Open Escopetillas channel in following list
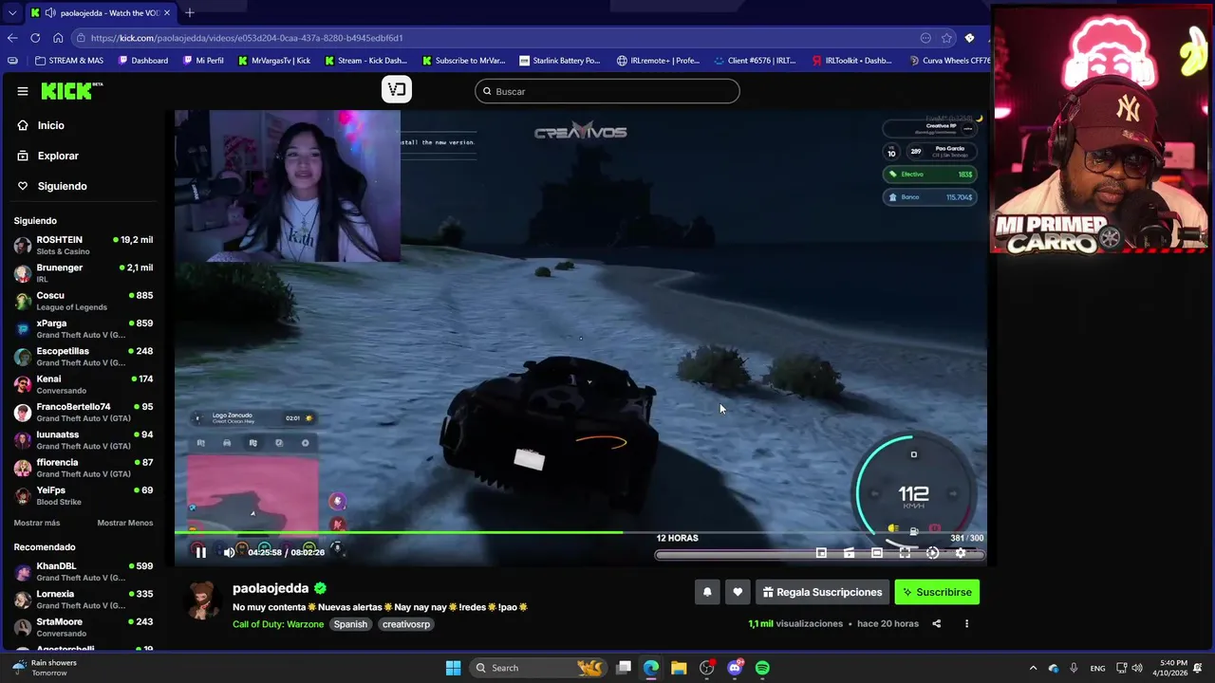 [84, 357]
